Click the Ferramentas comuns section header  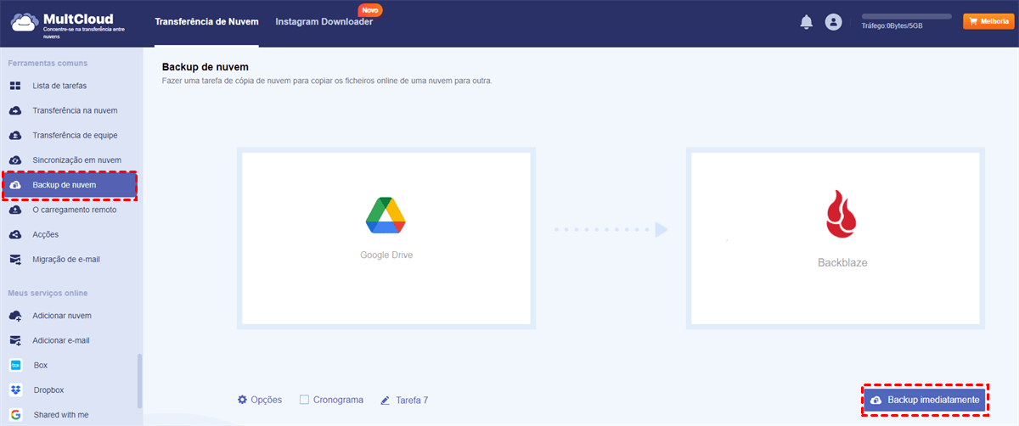click(48, 63)
